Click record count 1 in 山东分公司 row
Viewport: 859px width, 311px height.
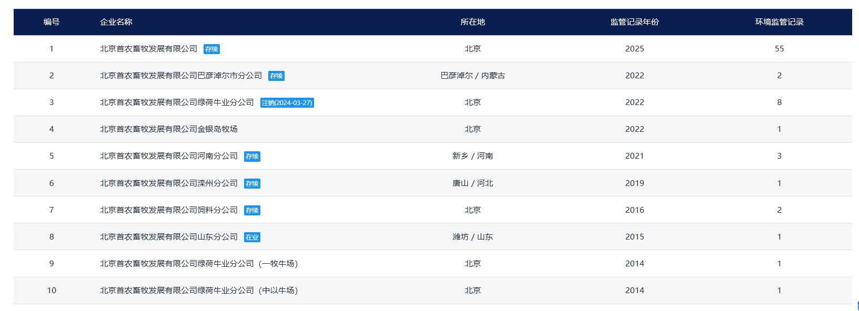point(779,237)
